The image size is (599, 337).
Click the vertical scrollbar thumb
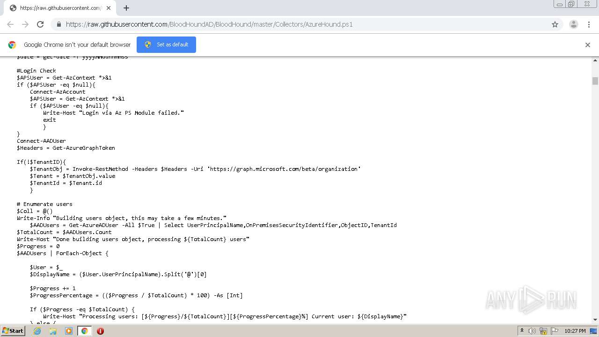[595, 81]
